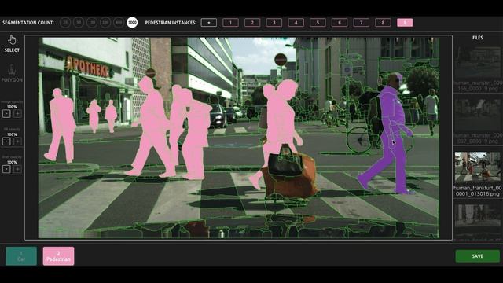Decrease lines opacity with minus button
Screen dimensions: 503x283
[x=6, y=169]
